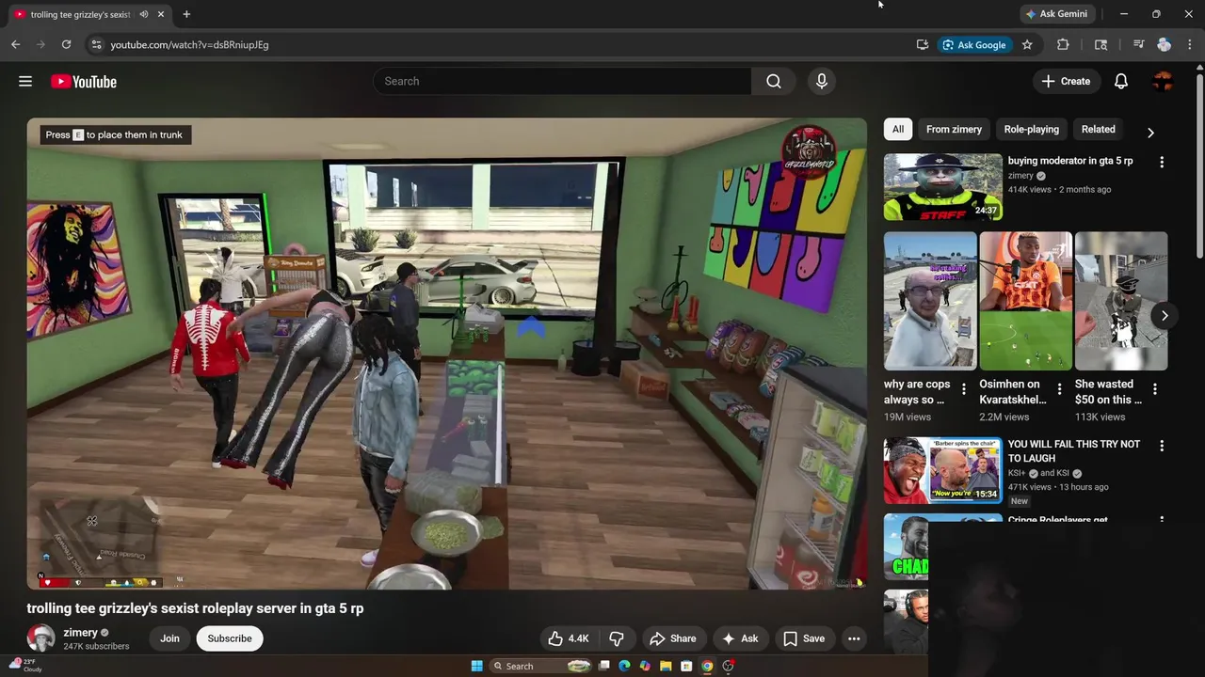Open the Chrome profile avatar
The image size is (1205, 677).
1165,44
